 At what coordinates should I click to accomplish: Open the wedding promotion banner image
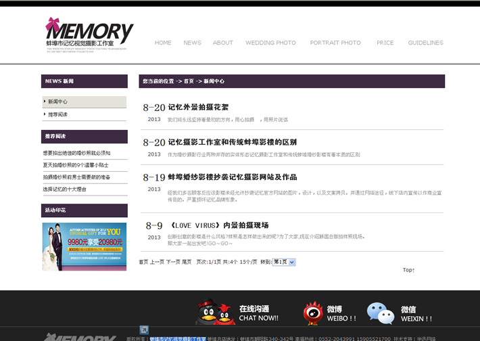tap(84, 246)
